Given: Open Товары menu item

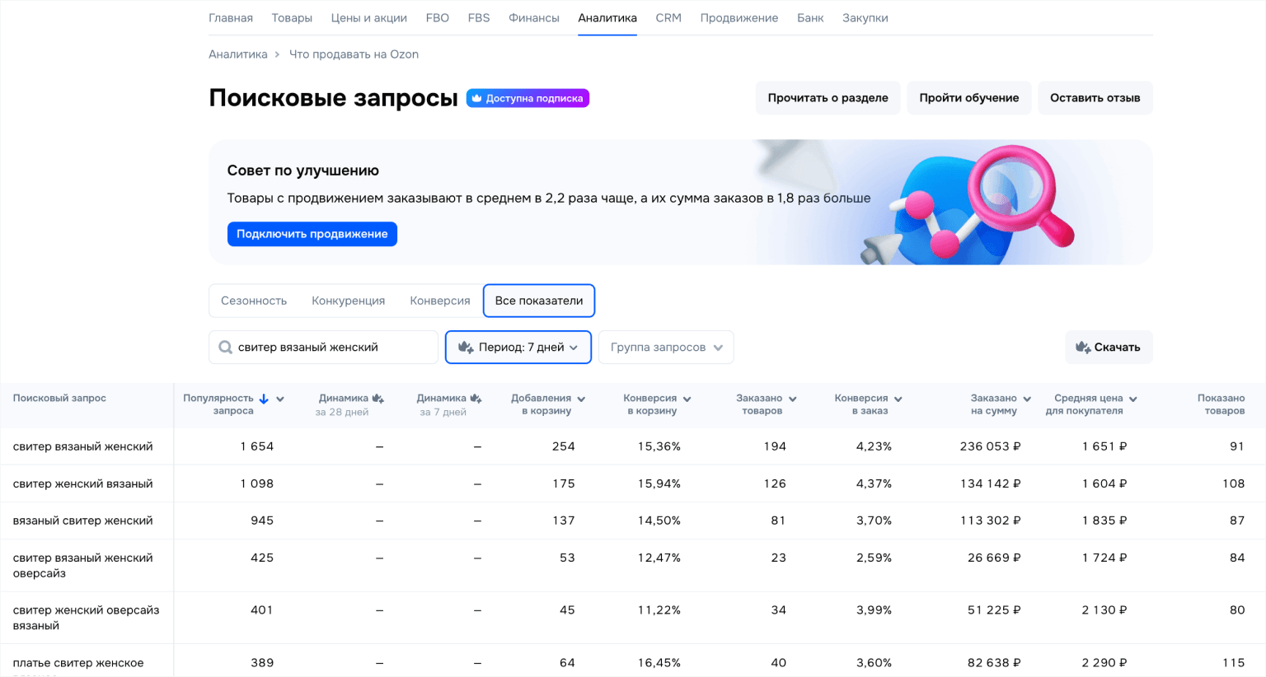Looking at the screenshot, I should pos(292,18).
